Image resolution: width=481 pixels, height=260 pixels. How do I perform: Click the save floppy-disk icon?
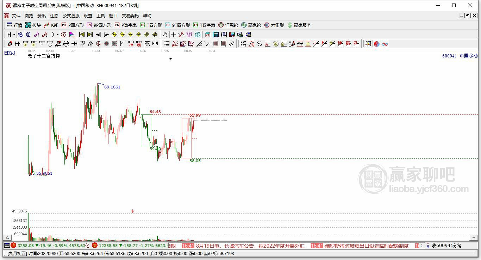pyautogui.click(x=232, y=35)
